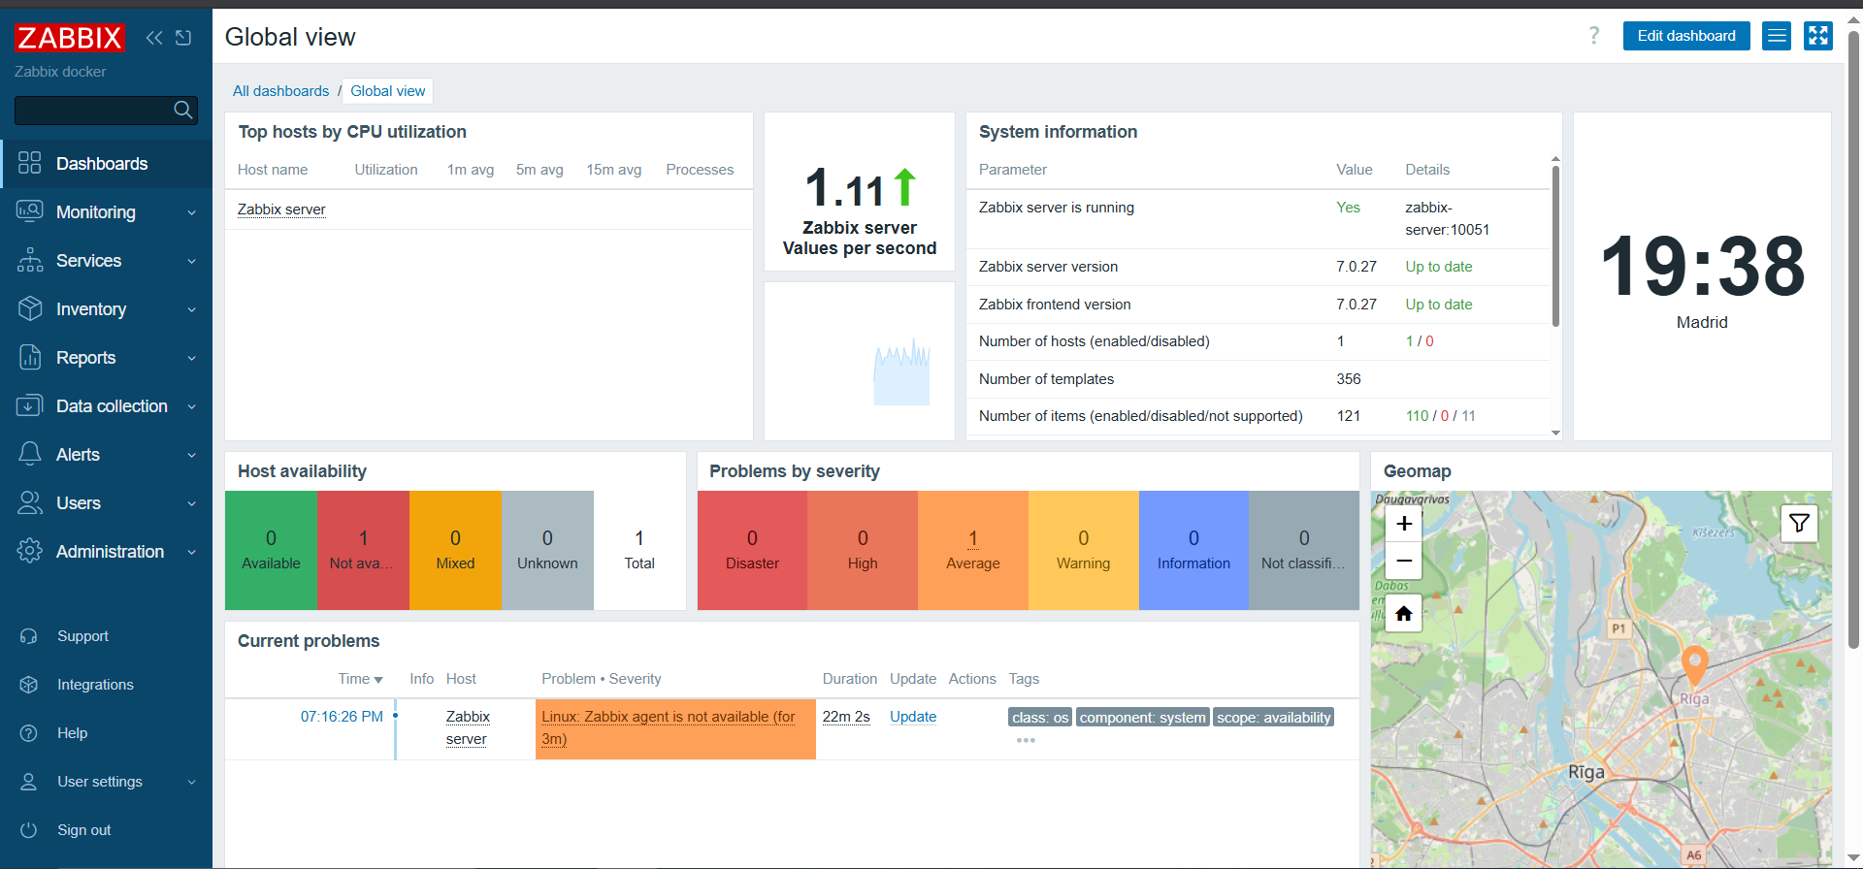
Task: Expand the Administration menu chevron
Action: (x=192, y=552)
